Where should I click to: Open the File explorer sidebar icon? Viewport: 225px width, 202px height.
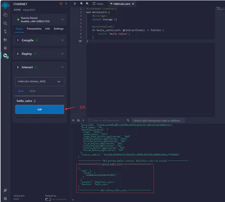[5, 15]
